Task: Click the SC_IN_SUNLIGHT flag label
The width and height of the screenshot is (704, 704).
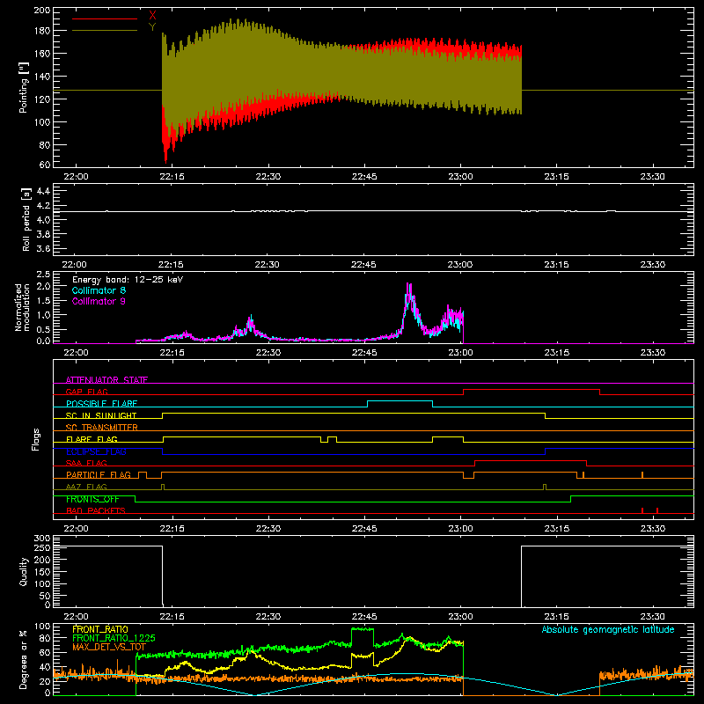Action: (x=101, y=415)
